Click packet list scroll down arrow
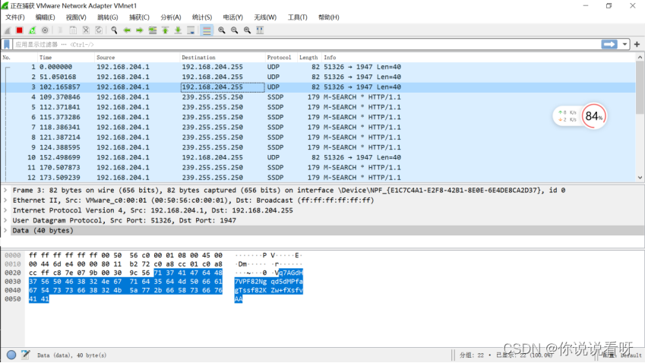Viewport: 645px width, 363px height. click(640, 178)
